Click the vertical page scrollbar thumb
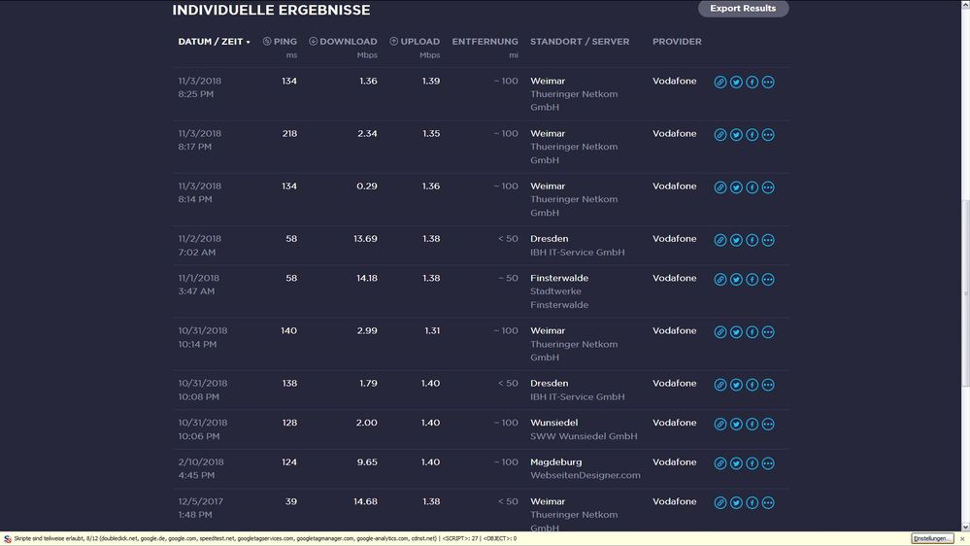 coord(965,294)
